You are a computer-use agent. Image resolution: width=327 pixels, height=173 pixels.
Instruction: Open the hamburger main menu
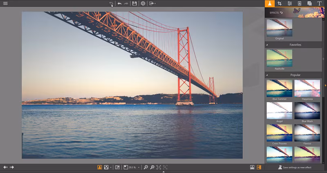(5, 3)
